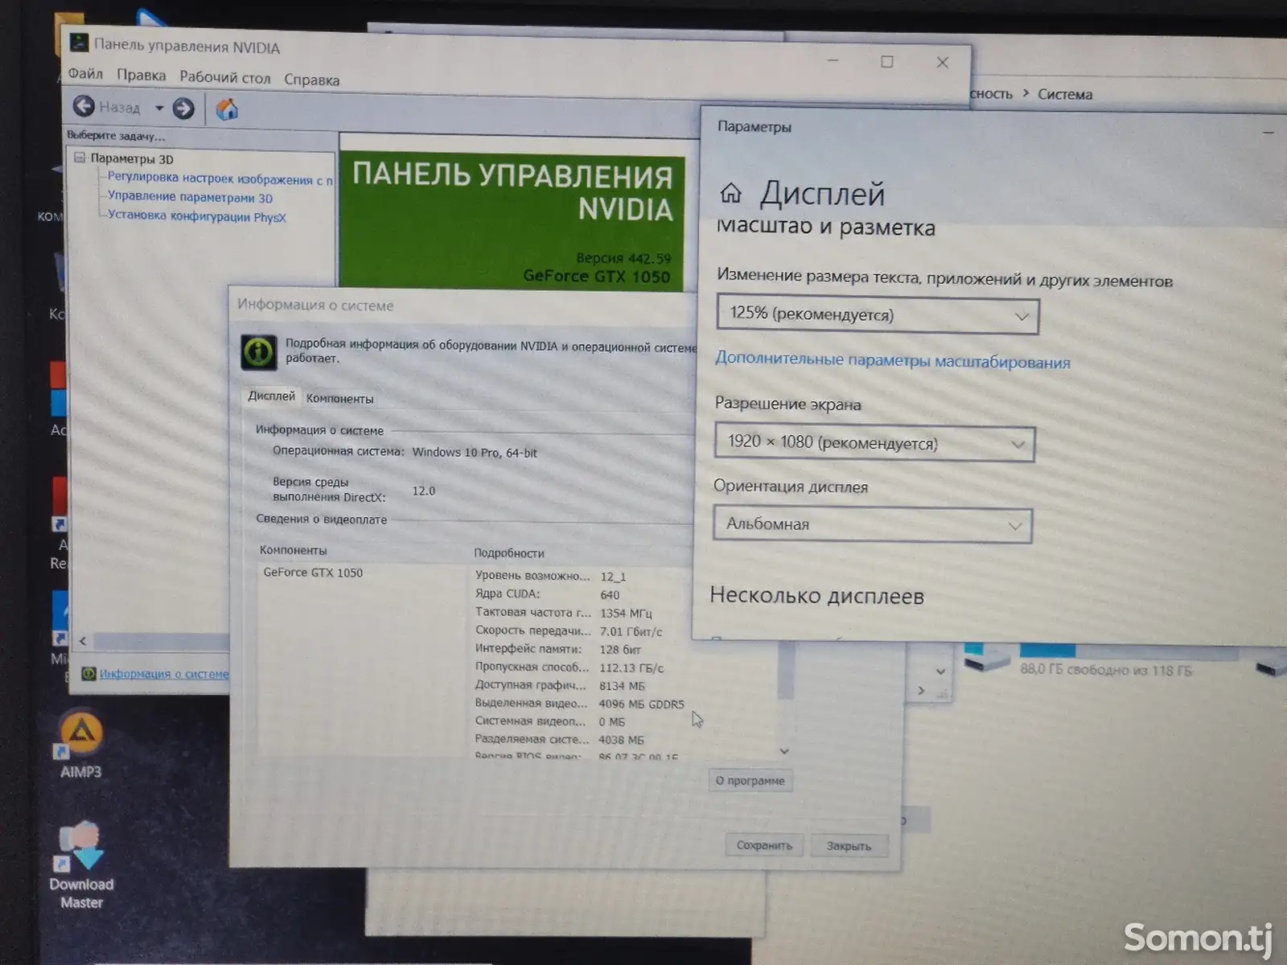Open the AIMP3 desktop shortcut
Image resolution: width=1287 pixels, height=965 pixels.
[x=81, y=745]
